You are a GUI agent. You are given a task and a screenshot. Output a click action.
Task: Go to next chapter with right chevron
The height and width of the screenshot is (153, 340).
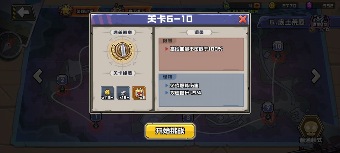pyautogui.click(x=316, y=76)
